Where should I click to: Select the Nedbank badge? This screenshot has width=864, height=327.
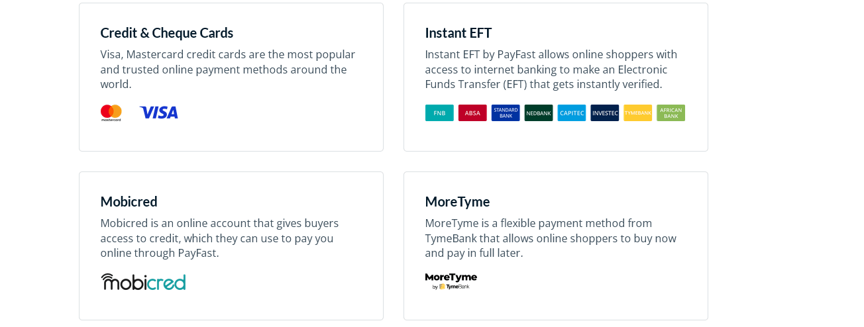(x=539, y=113)
